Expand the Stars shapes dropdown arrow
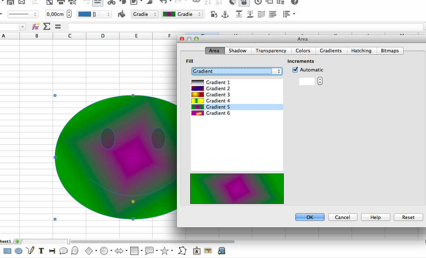The image size is (426, 258). pyautogui.click(x=172, y=251)
